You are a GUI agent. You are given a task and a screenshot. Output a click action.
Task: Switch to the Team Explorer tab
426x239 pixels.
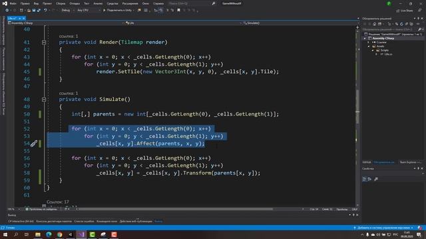click(410, 162)
